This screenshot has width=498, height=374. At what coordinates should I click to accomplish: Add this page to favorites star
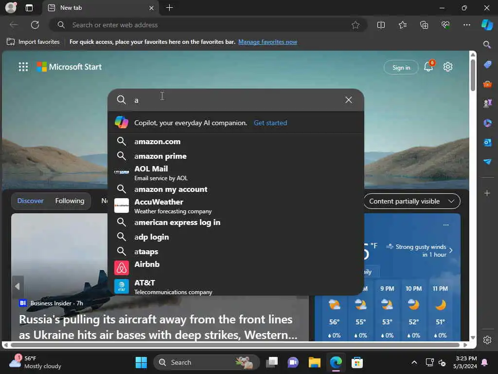pyautogui.click(x=356, y=25)
